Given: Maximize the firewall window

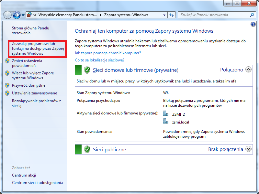Looking at the screenshot, I should [237, 3].
